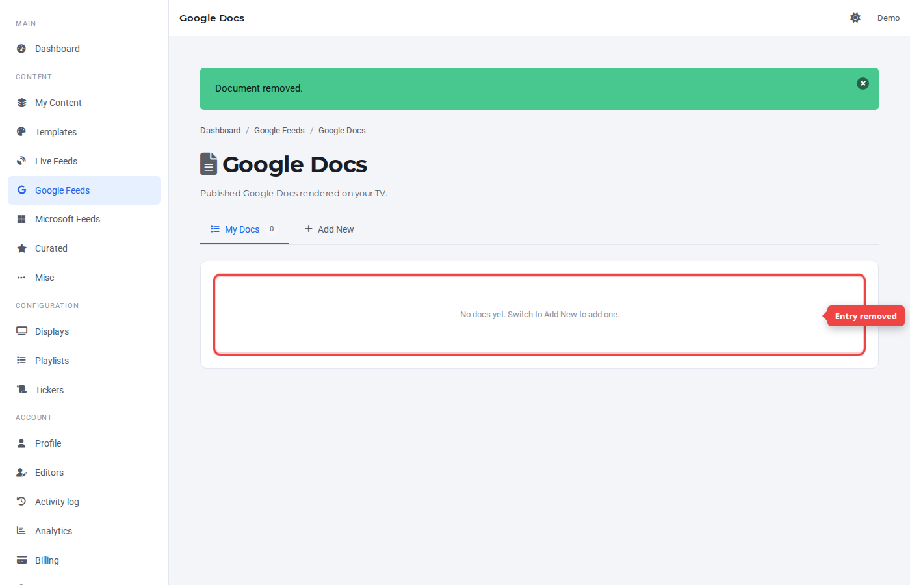Click the Tickers scroll icon
The image size is (910, 585).
click(21, 390)
